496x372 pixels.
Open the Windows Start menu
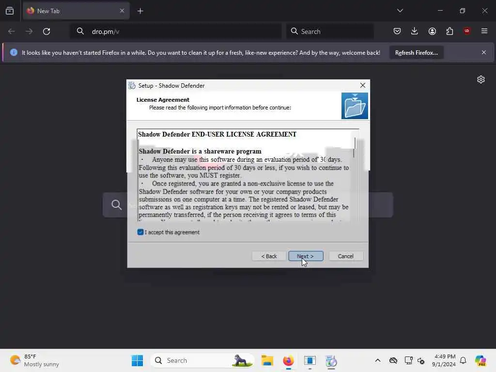point(137,360)
